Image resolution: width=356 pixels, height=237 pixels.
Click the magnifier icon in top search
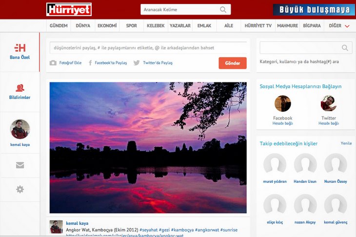[x=223, y=10]
